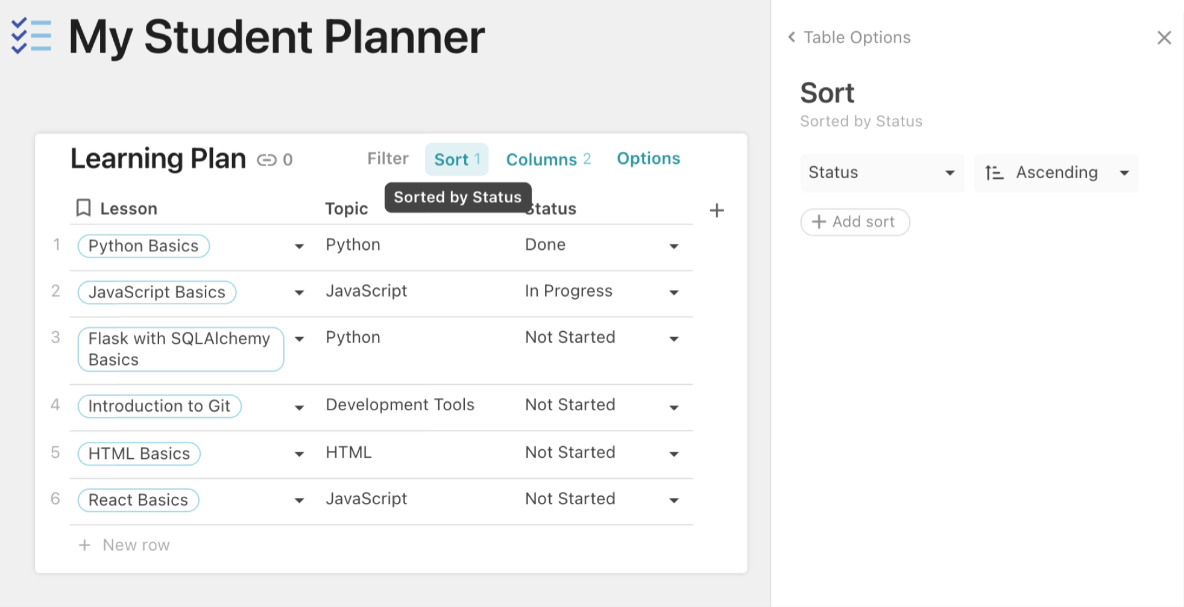Open the Introduction to Git lesson
This screenshot has height=607, width=1184.
159,406
